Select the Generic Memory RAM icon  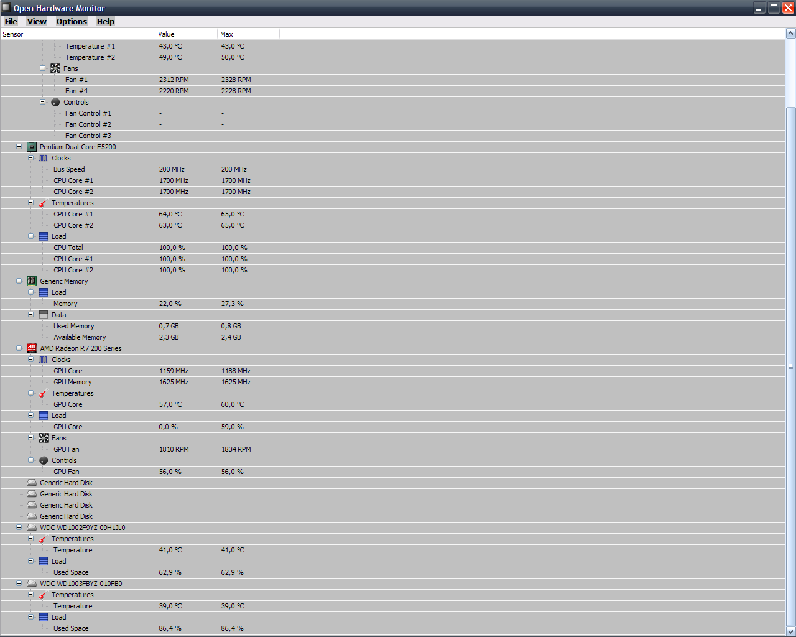(x=32, y=281)
